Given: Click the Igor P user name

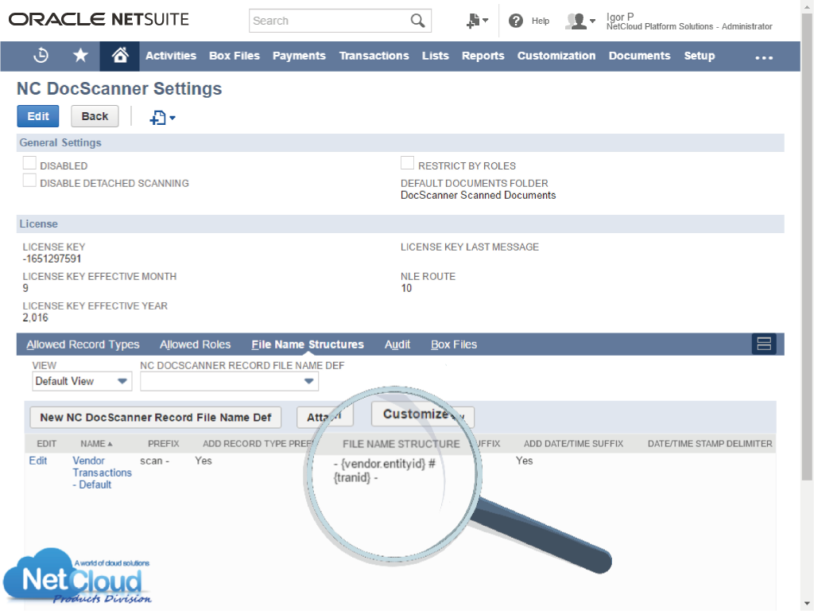Looking at the screenshot, I should coord(620,17).
